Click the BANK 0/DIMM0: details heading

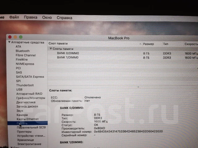(72, 108)
